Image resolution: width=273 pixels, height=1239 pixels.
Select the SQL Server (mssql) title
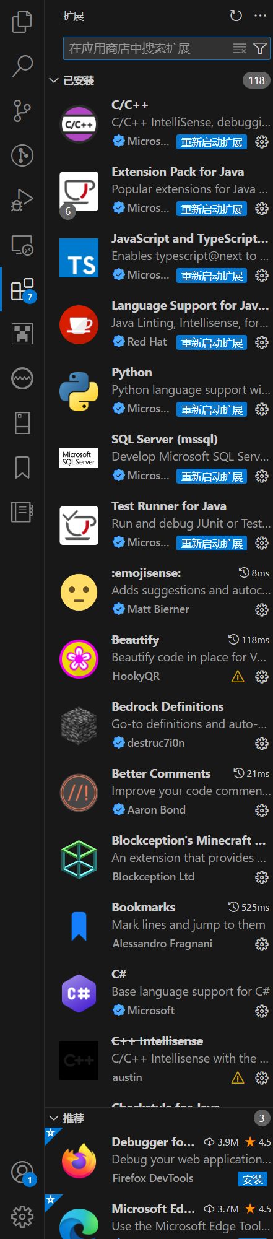(x=165, y=439)
